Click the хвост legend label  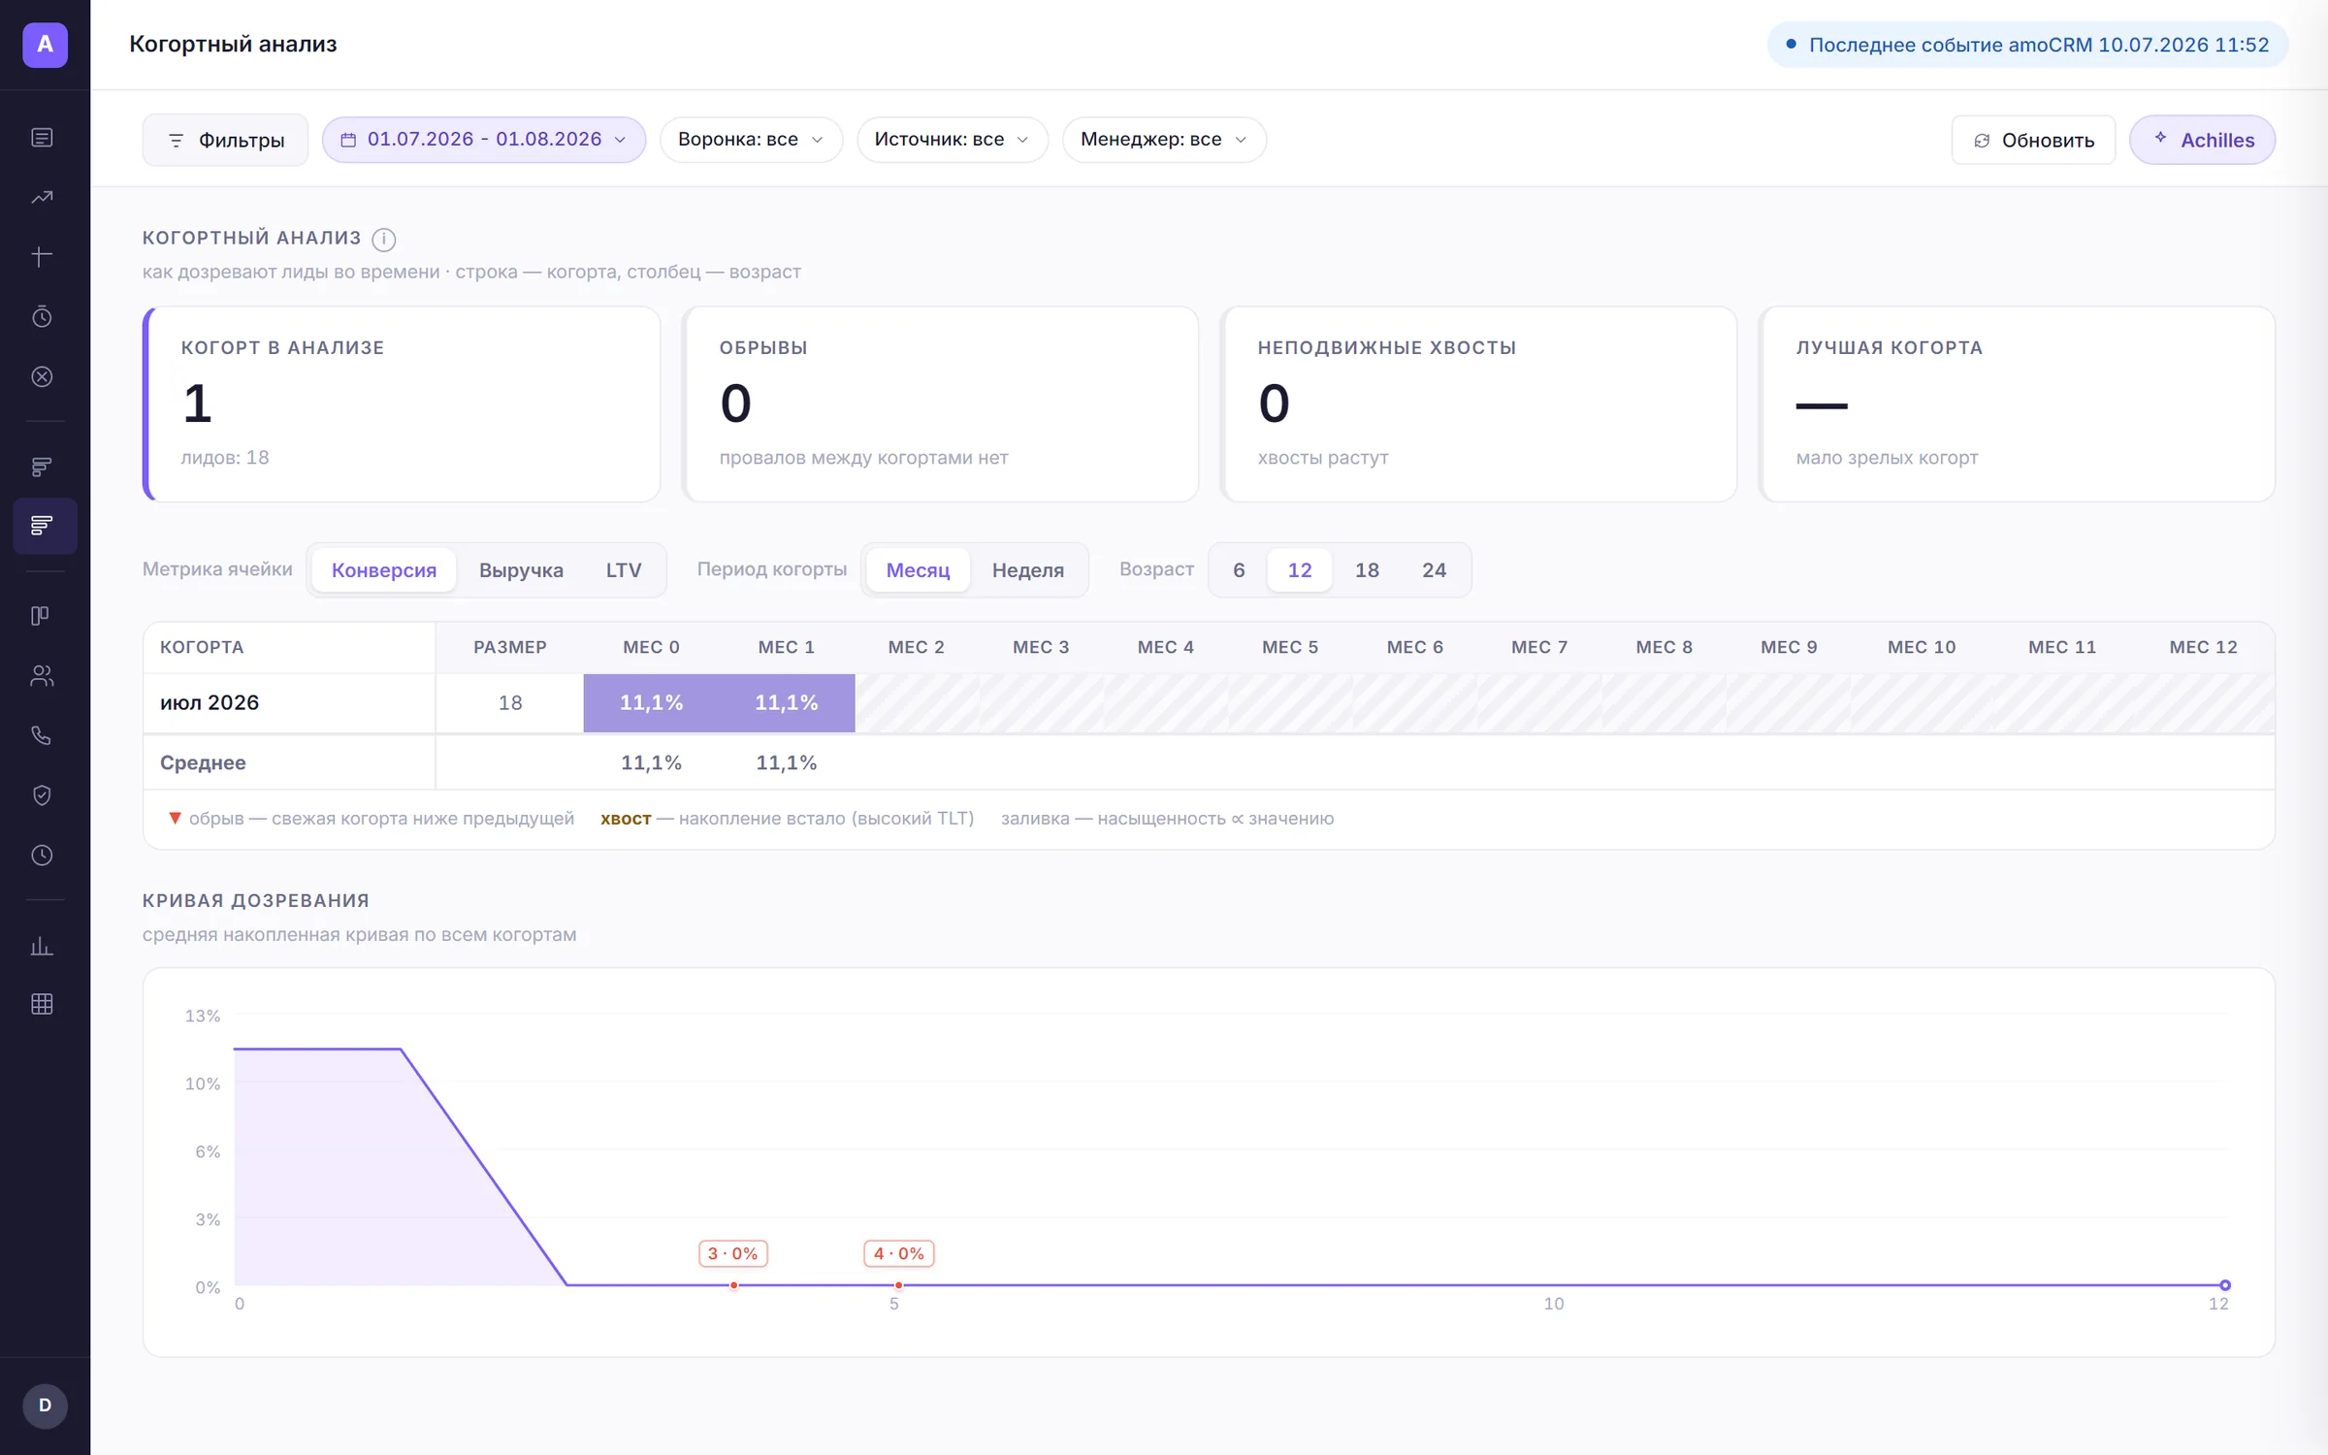coord(626,819)
